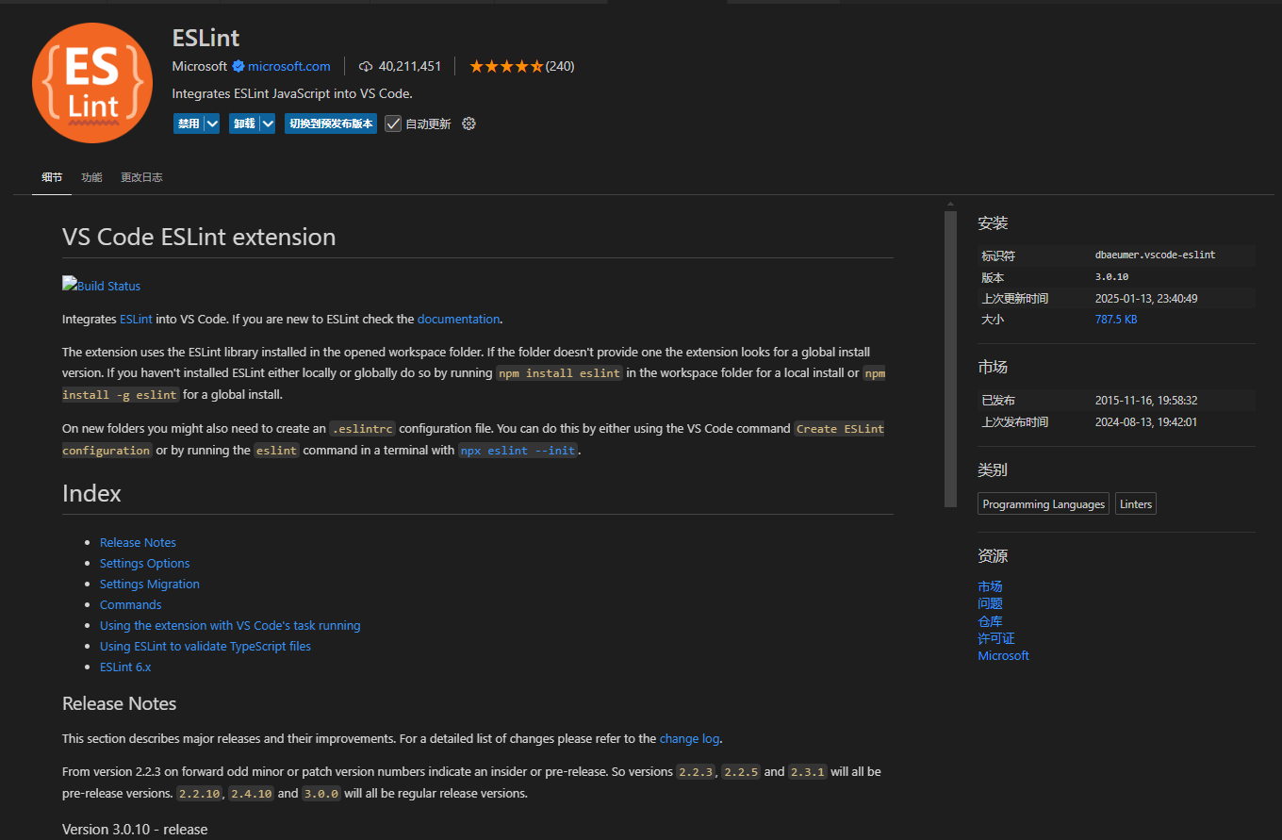Click the Index heading
This screenshot has height=840, width=1282.
(x=91, y=493)
